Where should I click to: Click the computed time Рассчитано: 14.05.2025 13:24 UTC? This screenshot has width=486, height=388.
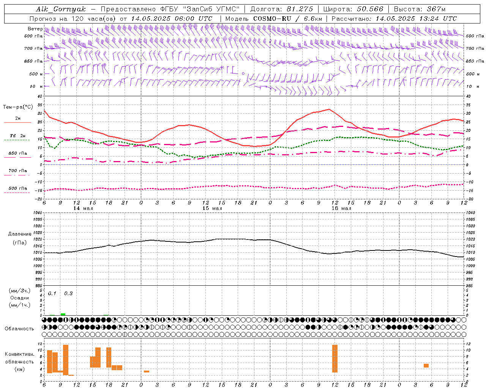(394, 19)
